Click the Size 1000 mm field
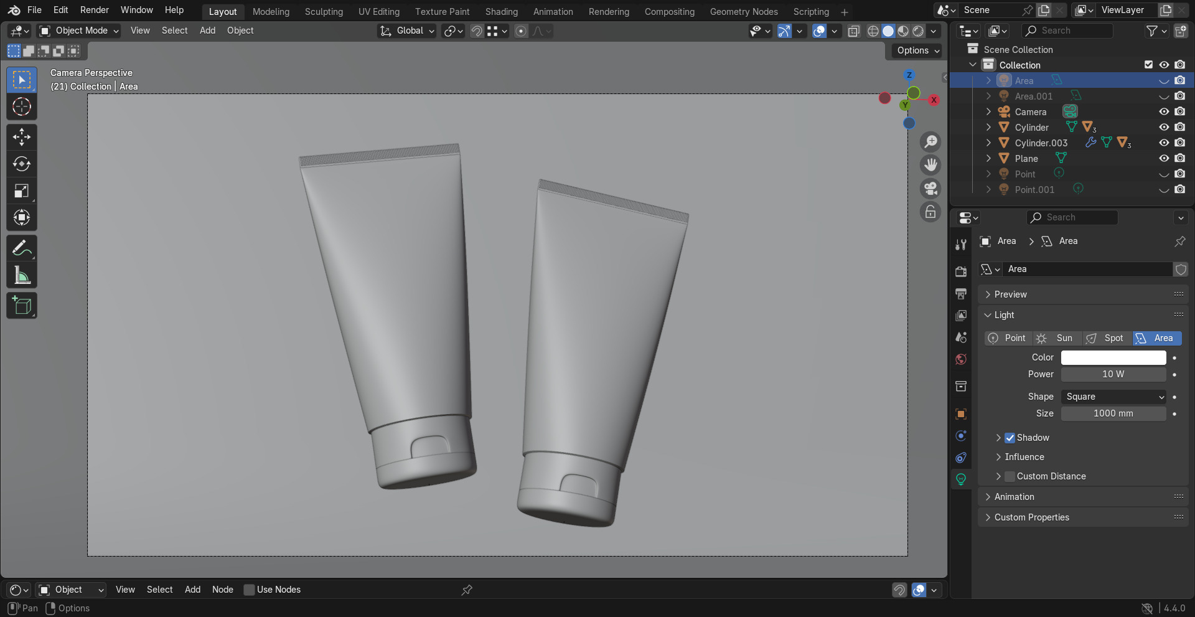 click(1113, 413)
